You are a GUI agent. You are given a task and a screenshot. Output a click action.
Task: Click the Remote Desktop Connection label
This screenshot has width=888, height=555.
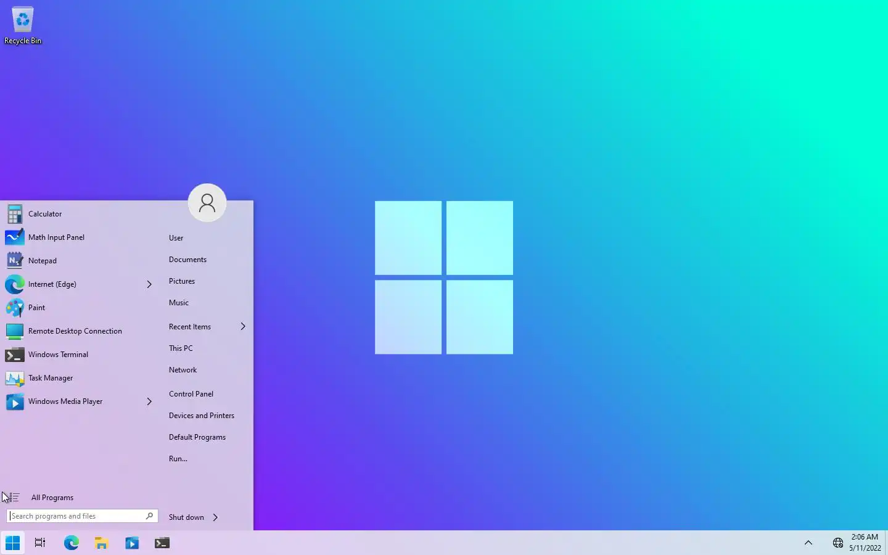click(x=75, y=331)
